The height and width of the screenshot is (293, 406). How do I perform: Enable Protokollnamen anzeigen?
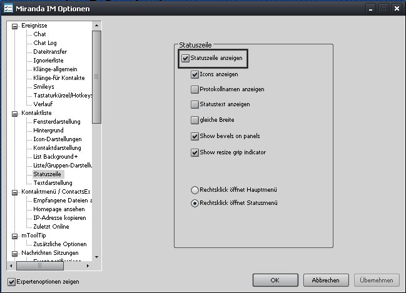pos(195,89)
